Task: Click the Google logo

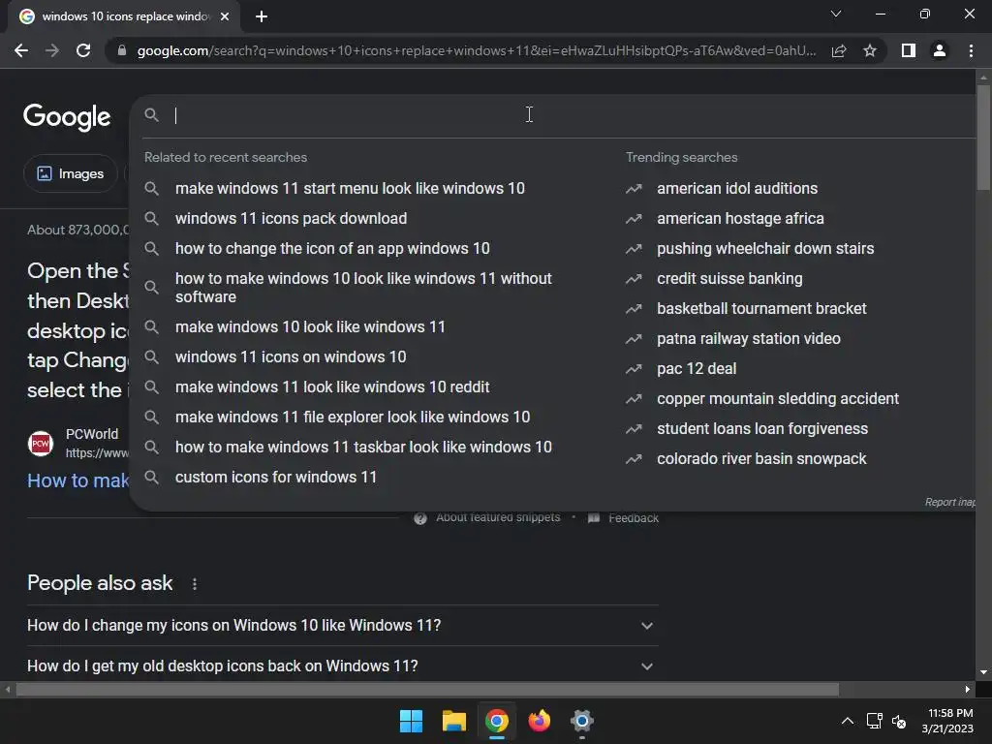Action: pos(67,117)
